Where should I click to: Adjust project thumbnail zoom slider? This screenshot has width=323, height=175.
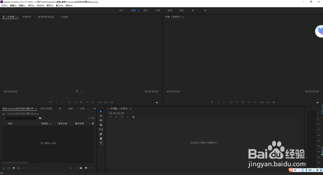[23, 168]
